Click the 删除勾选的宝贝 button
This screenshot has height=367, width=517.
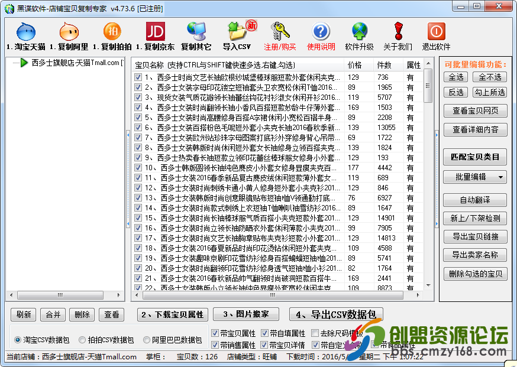coord(475,274)
